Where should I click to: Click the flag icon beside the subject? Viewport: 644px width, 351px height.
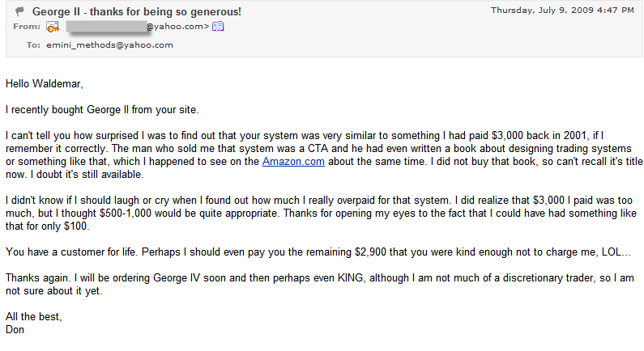pos(19,11)
